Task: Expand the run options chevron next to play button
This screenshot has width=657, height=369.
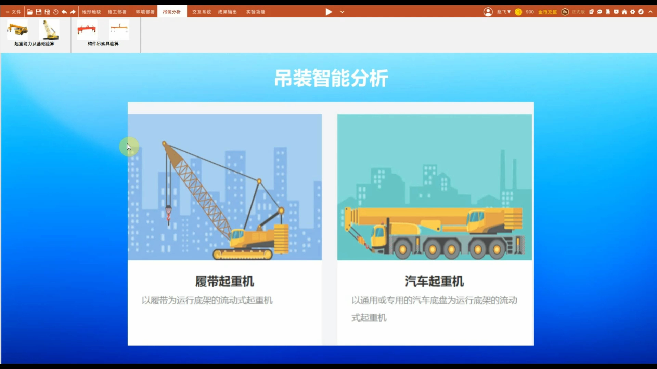Action: [x=342, y=12]
